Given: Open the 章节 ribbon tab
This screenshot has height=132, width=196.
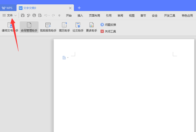Looking at the screenshot, I should point(143,15).
